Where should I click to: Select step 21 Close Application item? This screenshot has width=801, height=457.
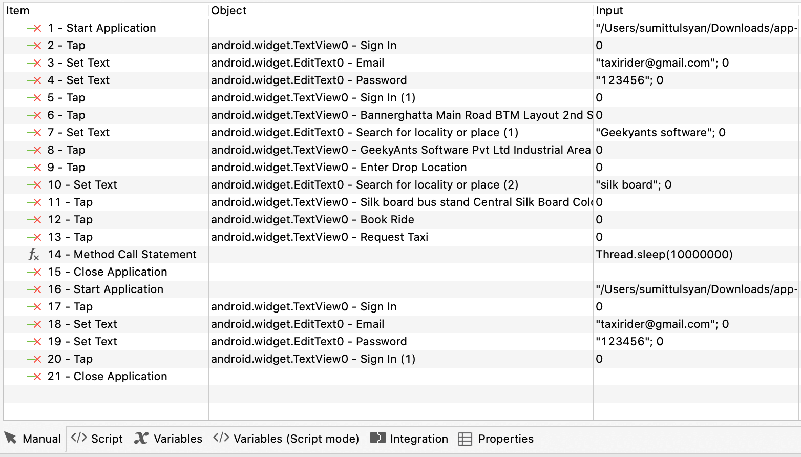point(107,377)
